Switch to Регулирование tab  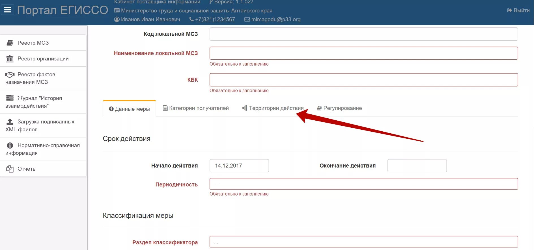[339, 108]
